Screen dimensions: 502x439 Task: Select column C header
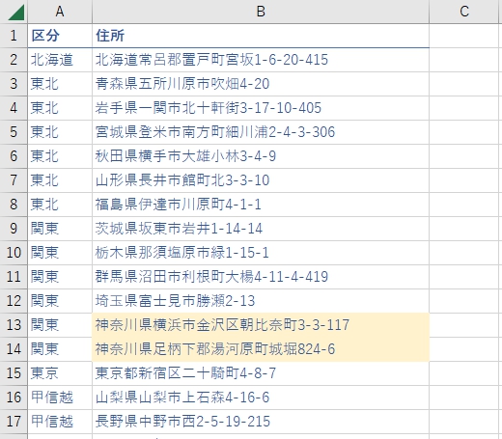(464, 12)
